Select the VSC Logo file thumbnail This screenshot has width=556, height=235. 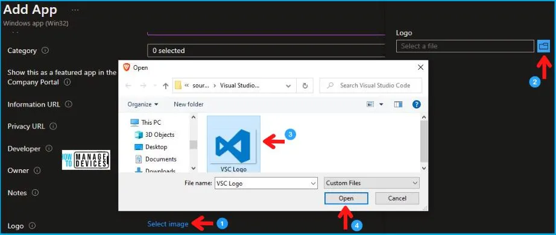(x=233, y=144)
